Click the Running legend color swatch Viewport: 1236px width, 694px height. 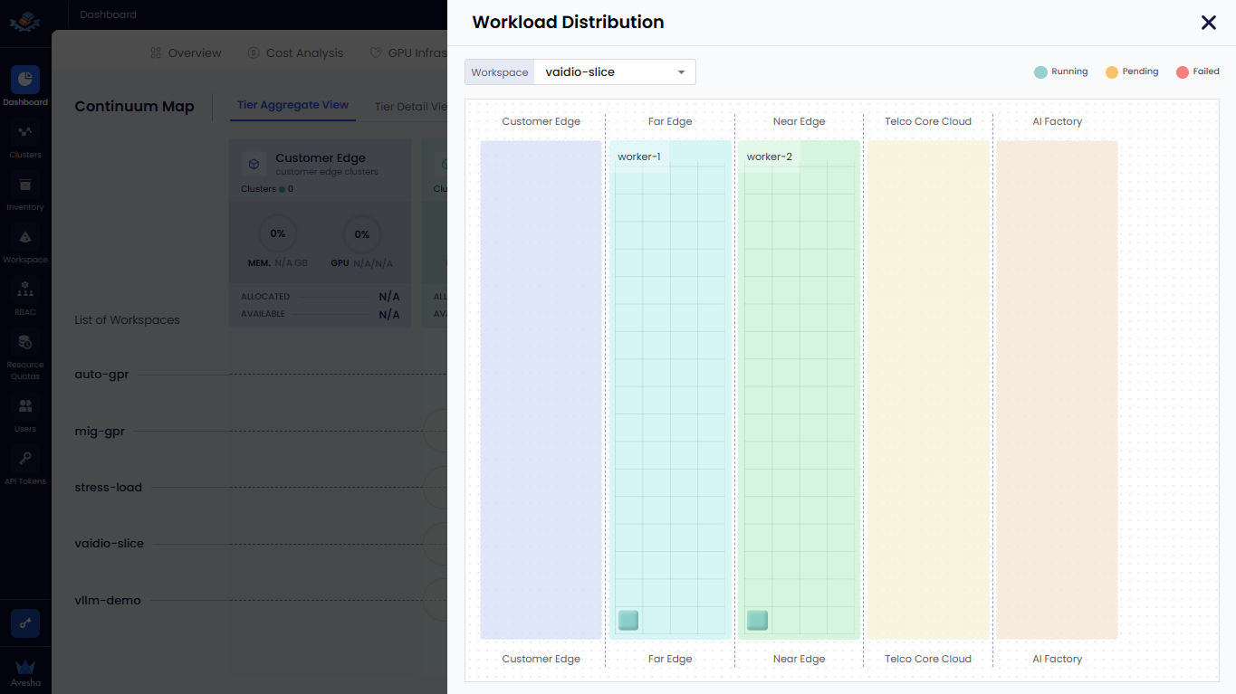tap(1040, 72)
